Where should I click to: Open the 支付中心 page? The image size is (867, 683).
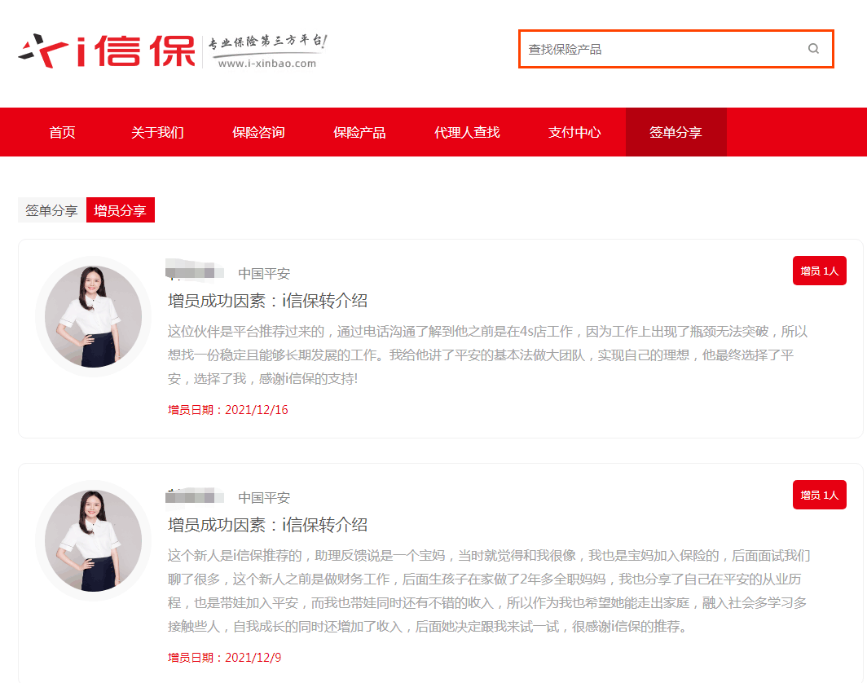[x=575, y=132]
